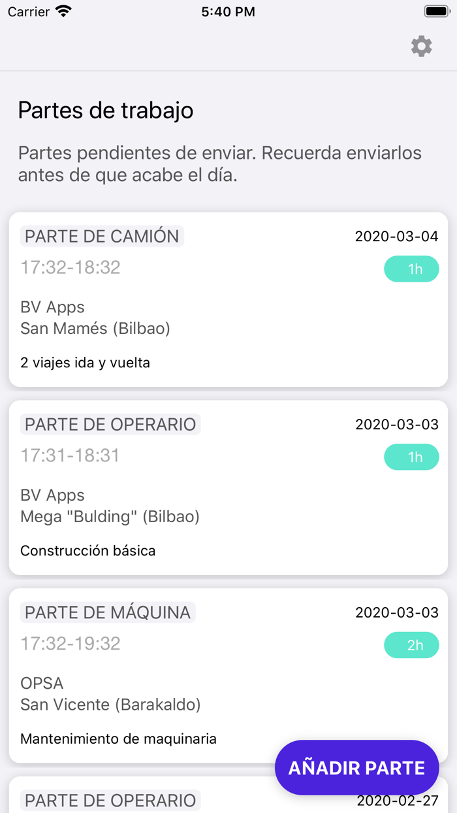Tap the 1h duration badge on PARTE DE CAMIÓN
This screenshot has width=457, height=813.
(411, 269)
